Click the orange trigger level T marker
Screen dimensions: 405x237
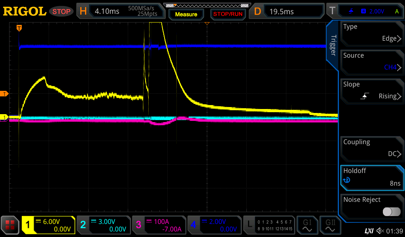click(4, 94)
